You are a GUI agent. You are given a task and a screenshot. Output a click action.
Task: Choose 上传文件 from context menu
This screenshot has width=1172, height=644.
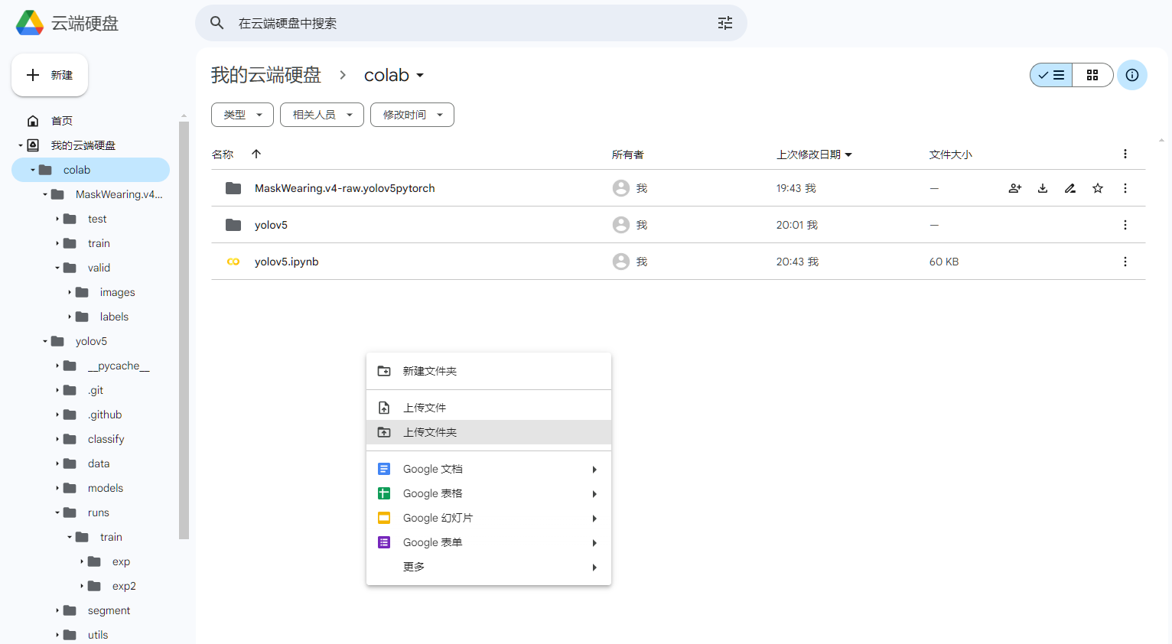489,408
